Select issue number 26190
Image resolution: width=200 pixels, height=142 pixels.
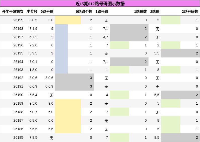[18, 95]
